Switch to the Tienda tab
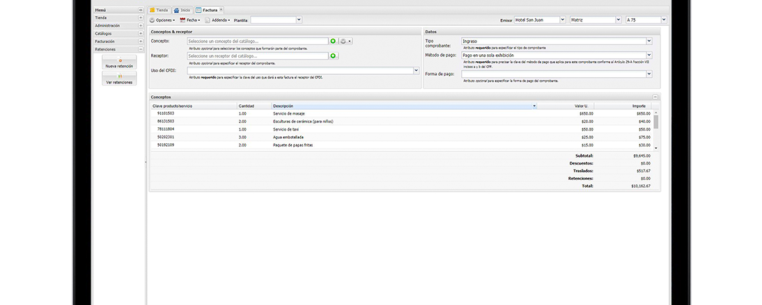 159,10
